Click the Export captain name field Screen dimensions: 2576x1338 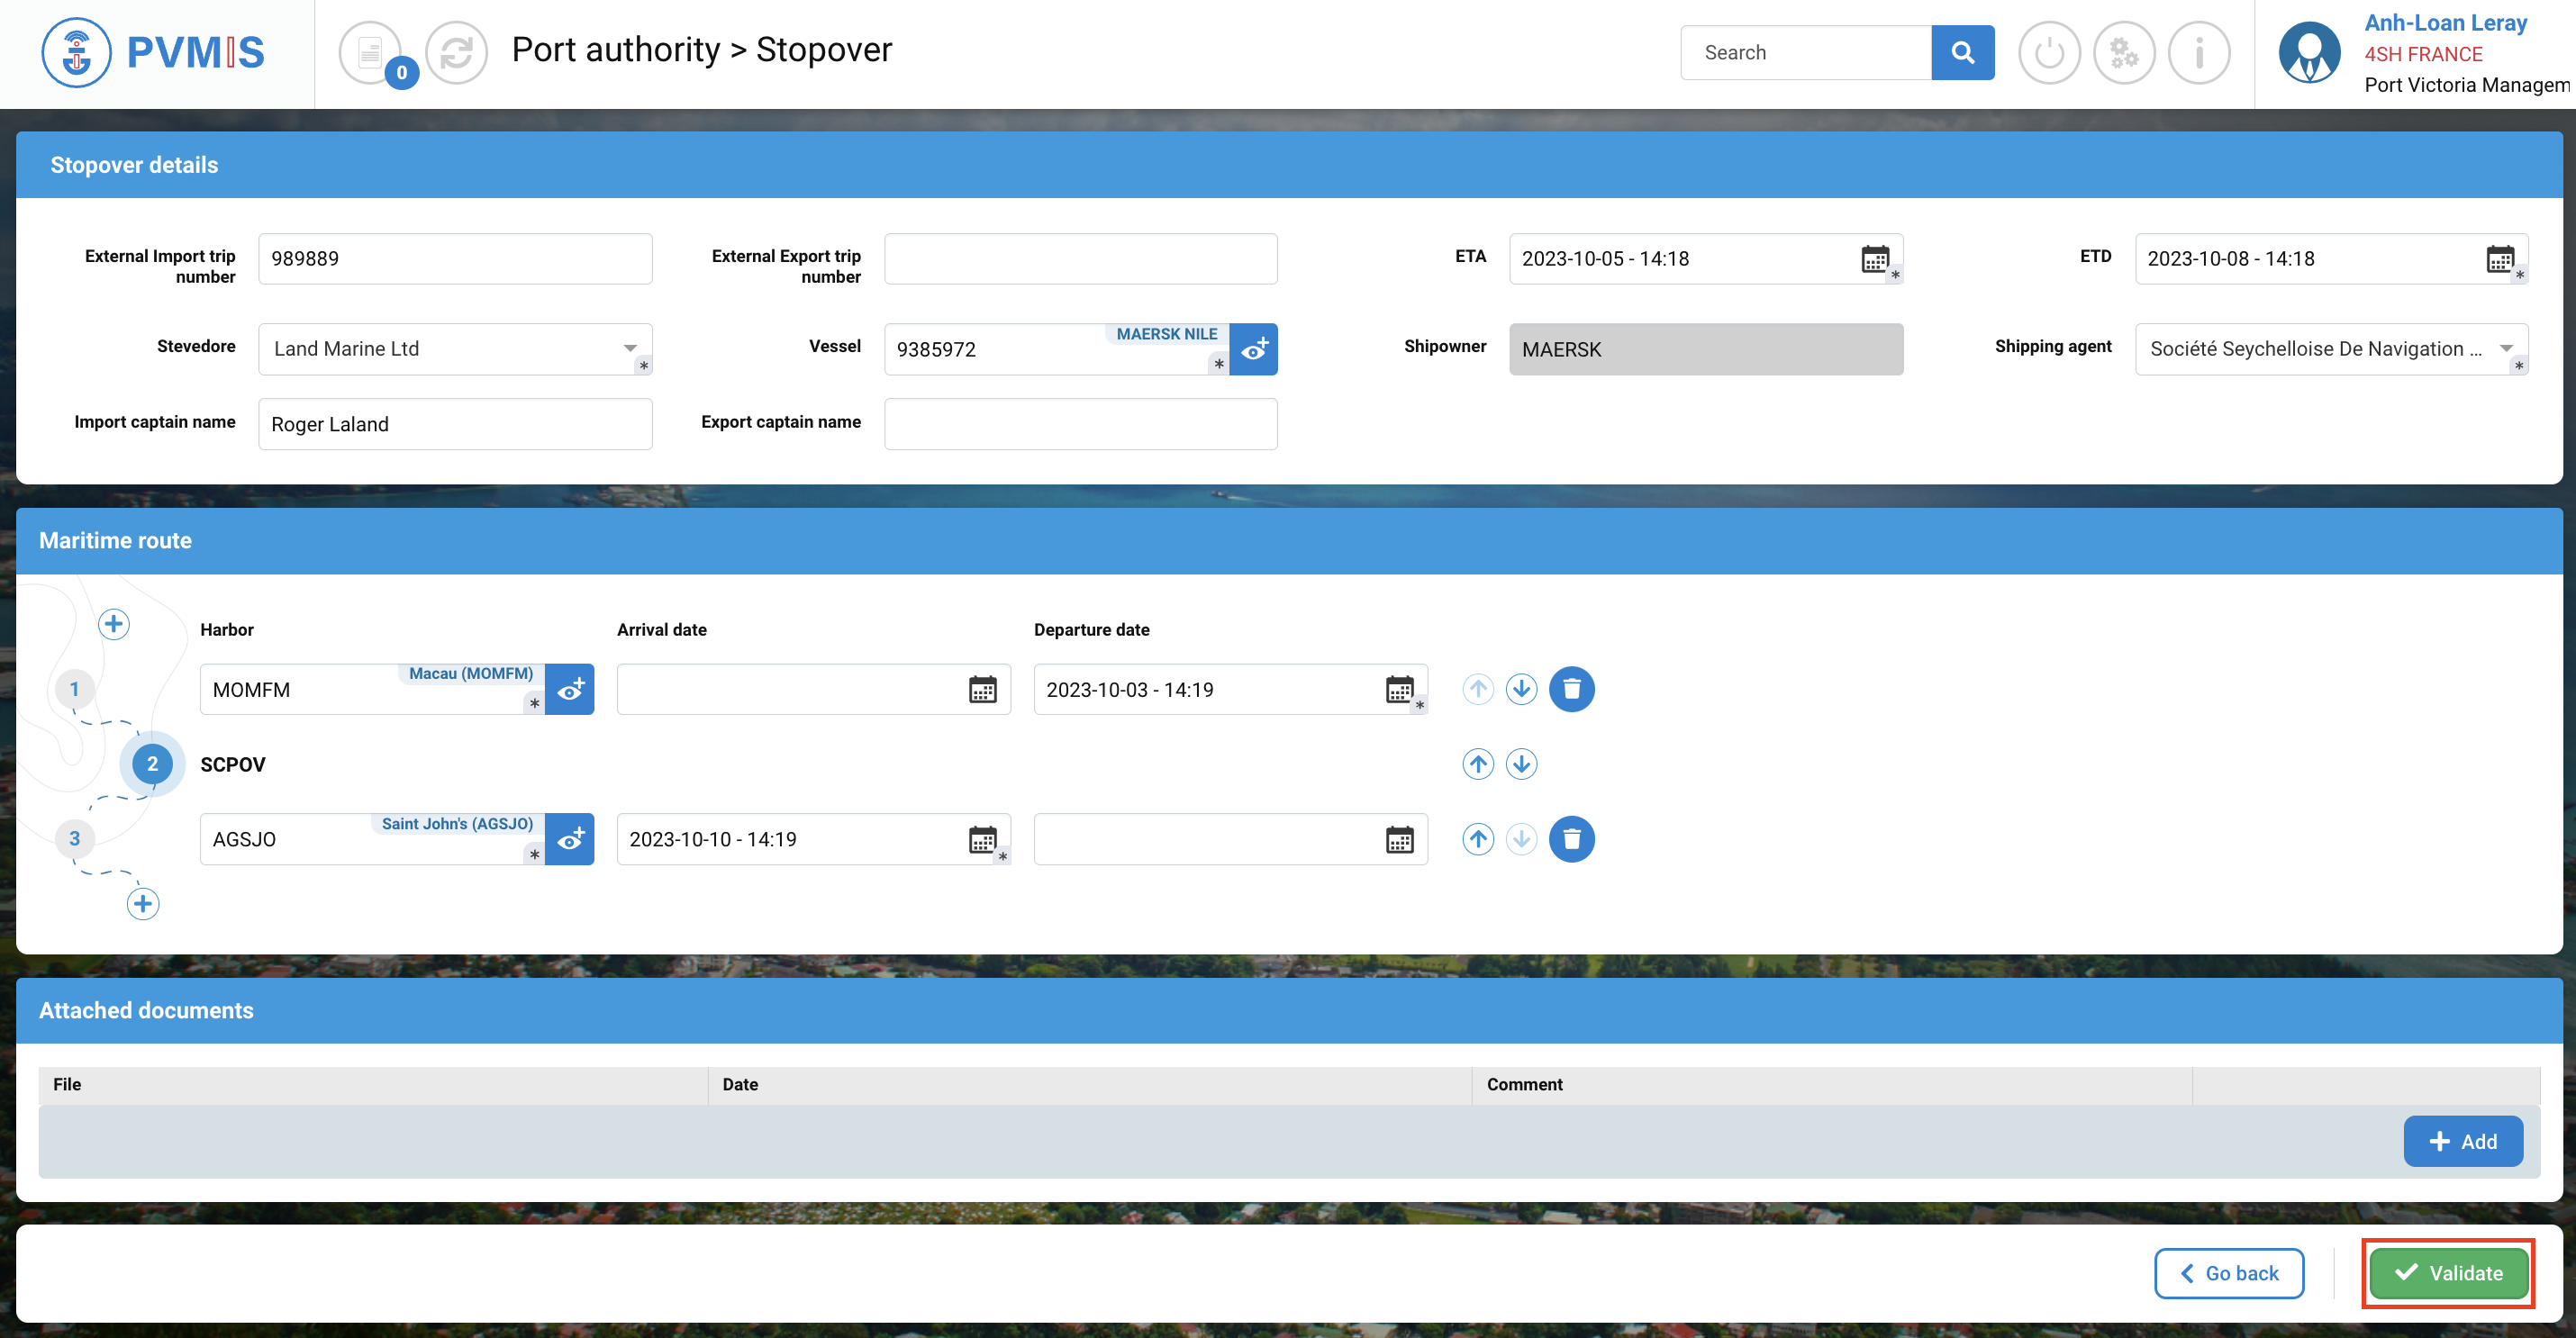tap(1080, 424)
